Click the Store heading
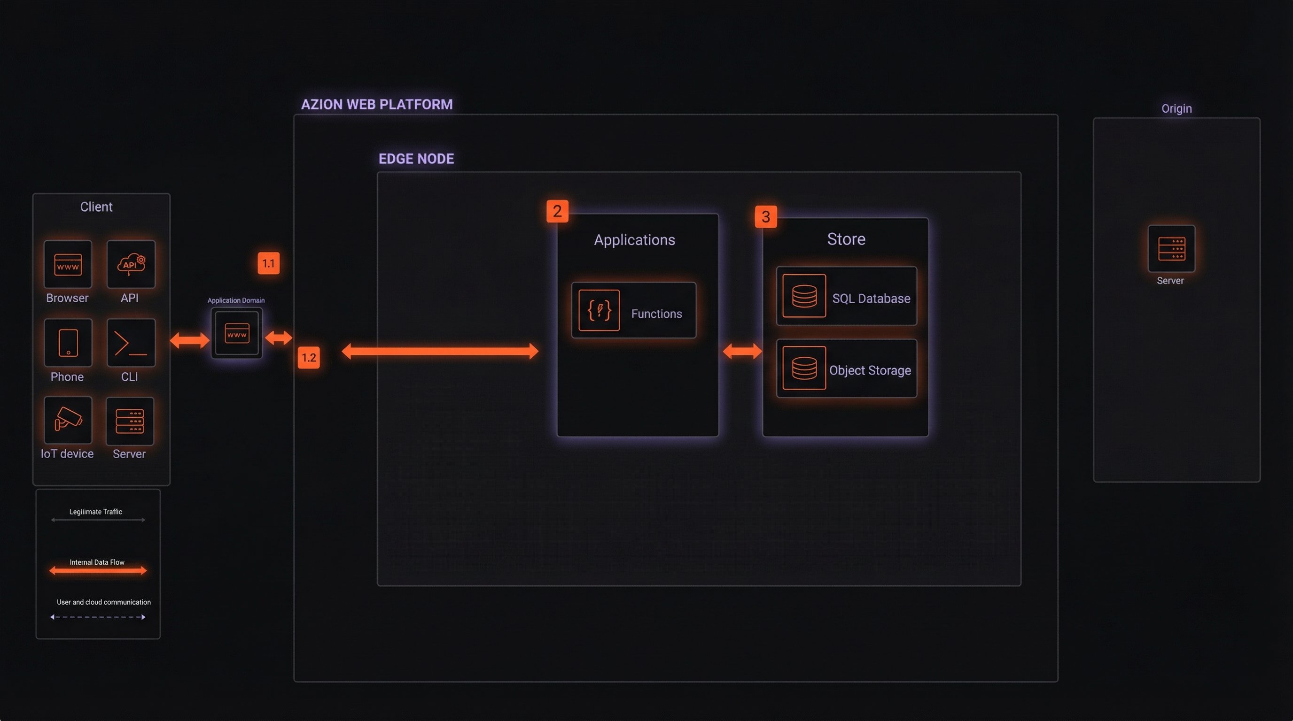Image resolution: width=1293 pixels, height=721 pixels. 846,238
